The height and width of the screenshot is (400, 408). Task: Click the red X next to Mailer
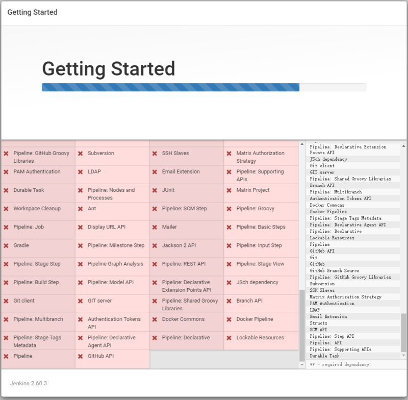point(156,227)
